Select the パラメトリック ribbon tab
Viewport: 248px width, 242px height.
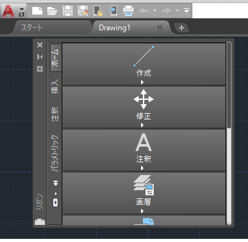click(x=54, y=154)
